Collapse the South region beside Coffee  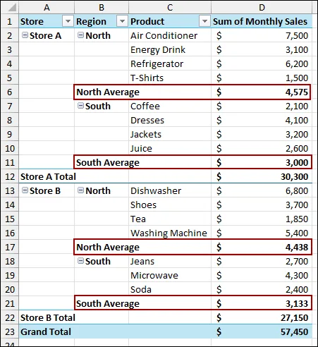[x=80, y=106]
